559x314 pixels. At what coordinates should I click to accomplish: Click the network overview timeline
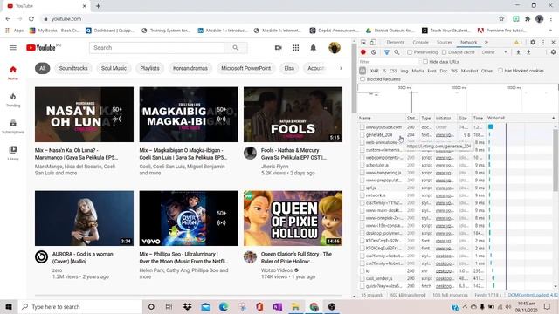[x=458, y=99]
